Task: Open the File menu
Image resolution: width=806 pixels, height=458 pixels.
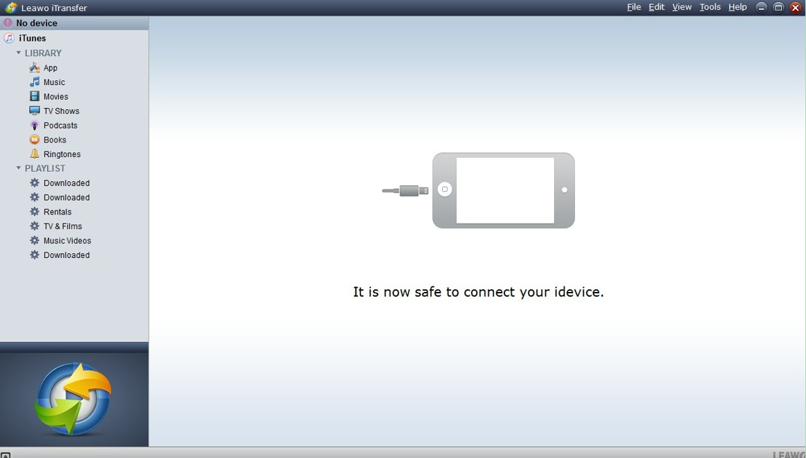Action: click(x=634, y=7)
